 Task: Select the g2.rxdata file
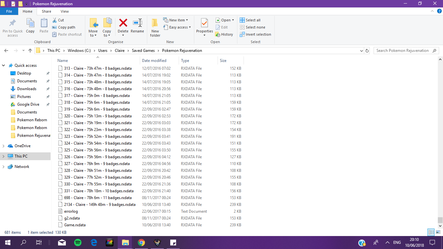tap(72, 218)
